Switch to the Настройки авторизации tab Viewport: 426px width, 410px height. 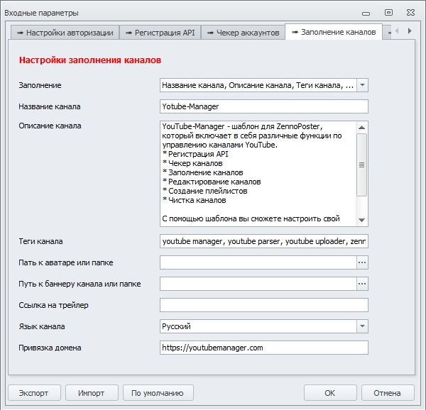click(x=65, y=33)
